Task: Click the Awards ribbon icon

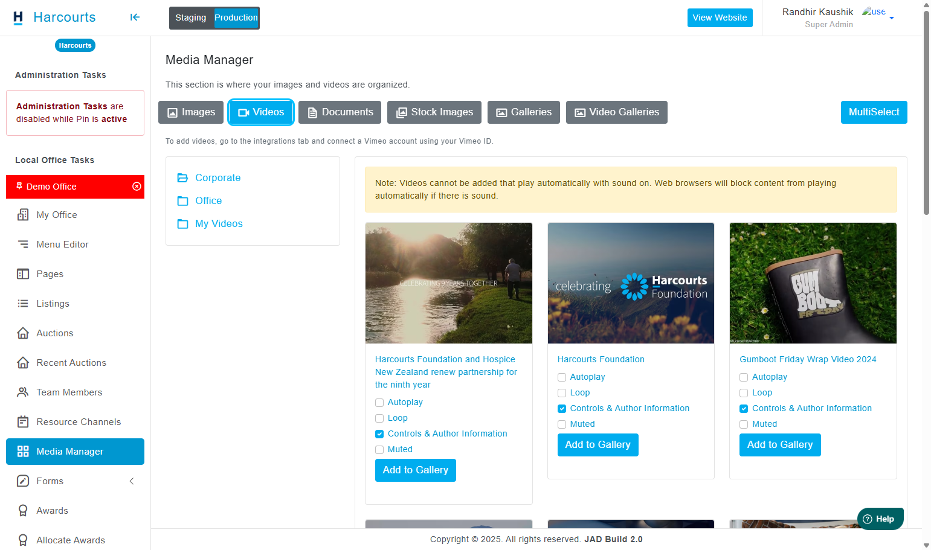Action: tap(23, 511)
